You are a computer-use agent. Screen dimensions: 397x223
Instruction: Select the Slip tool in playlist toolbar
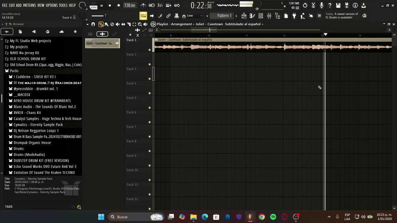[x=123, y=24]
